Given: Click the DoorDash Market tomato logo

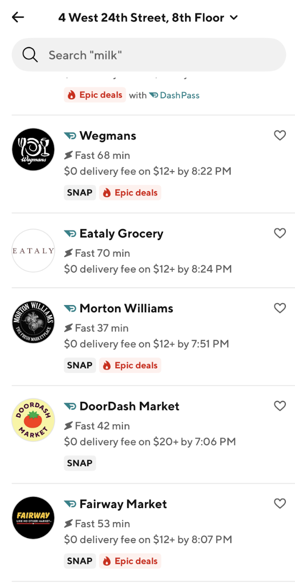Looking at the screenshot, I should tap(33, 420).
